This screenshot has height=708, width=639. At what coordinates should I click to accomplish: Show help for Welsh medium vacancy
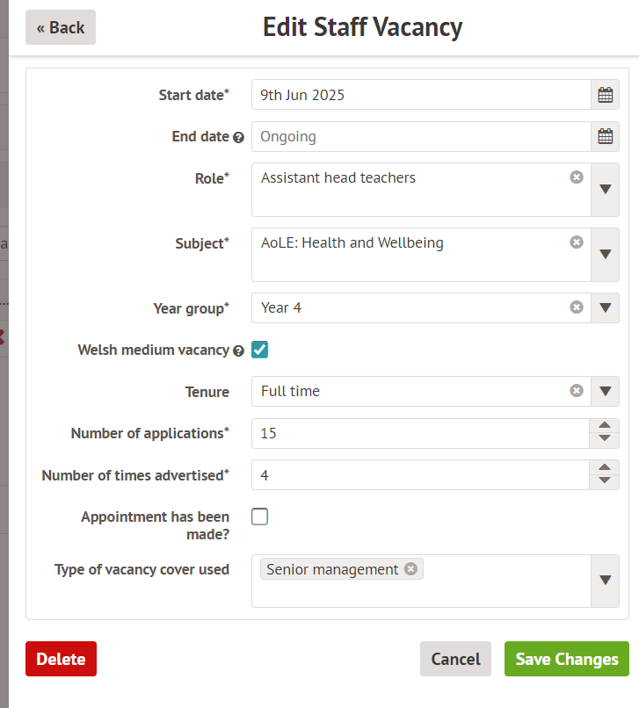(x=238, y=350)
